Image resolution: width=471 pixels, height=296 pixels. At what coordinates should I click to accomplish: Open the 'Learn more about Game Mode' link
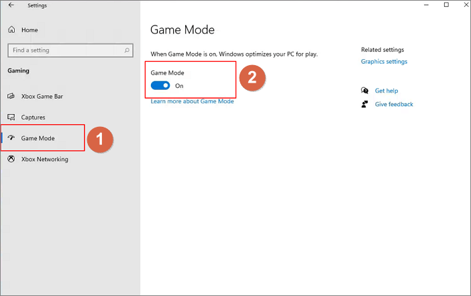[x=192, y=101]
